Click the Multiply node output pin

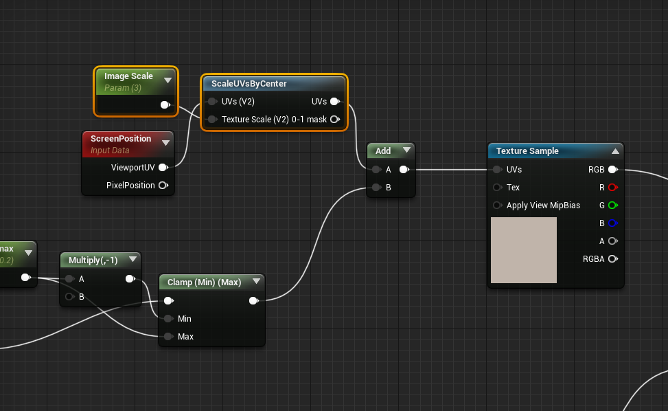click(130, 279)
